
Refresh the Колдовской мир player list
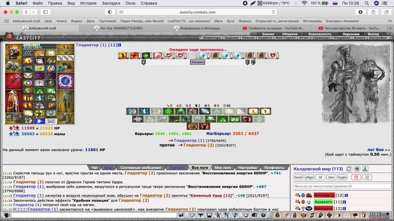pos(349,169)
